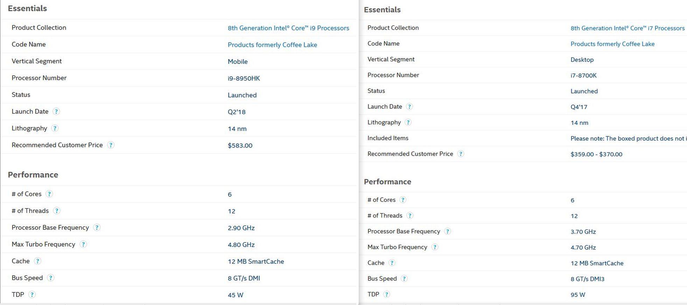Show # of Cores help in the i9-8950HK panel
687x305 pixels.
coord(49,194)
